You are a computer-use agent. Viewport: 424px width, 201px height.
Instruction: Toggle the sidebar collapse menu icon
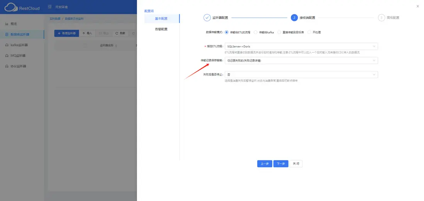49,7
